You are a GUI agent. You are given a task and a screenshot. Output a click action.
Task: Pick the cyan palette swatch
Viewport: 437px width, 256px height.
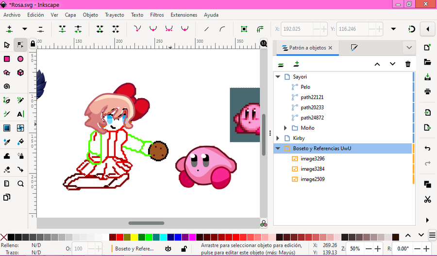163,238
